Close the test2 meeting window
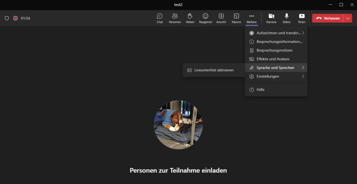 [x=352, y=5]
